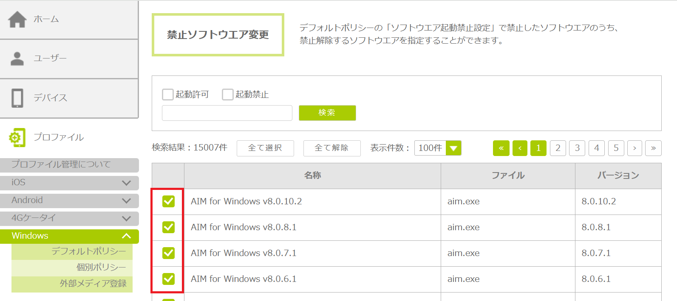The image size is (677, 301).
Task: Open the User person icon
Action: pos(17,59)
